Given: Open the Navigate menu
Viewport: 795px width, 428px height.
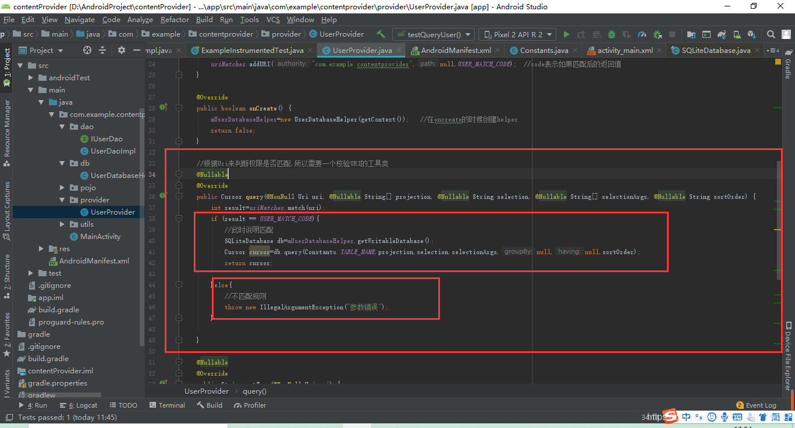Looking at the screenshot, I should click(80, 19).
